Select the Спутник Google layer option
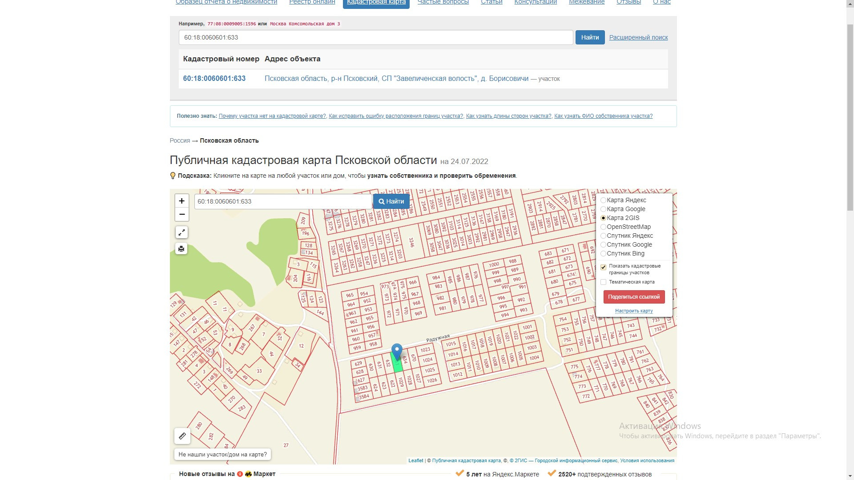 [604, 245]
